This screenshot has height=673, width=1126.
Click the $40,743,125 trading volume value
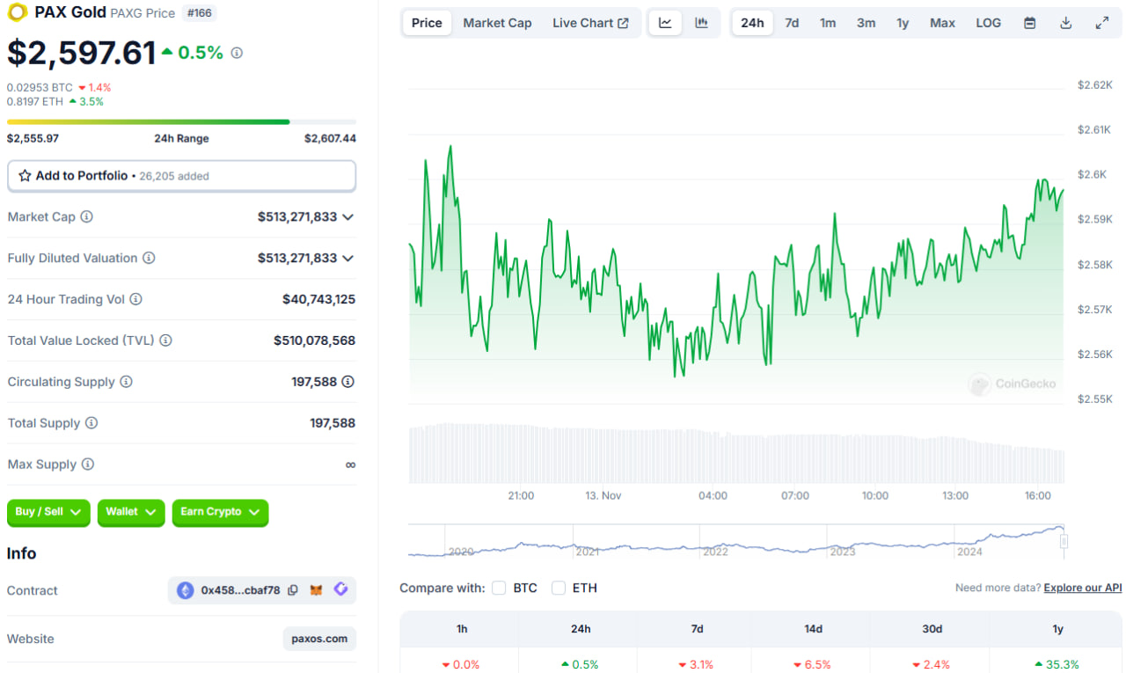pyautogui.click(x=318, y=299)
